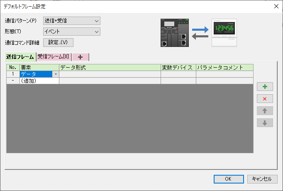Select row number 1 cell
The image size is (283, 191).
13,74
